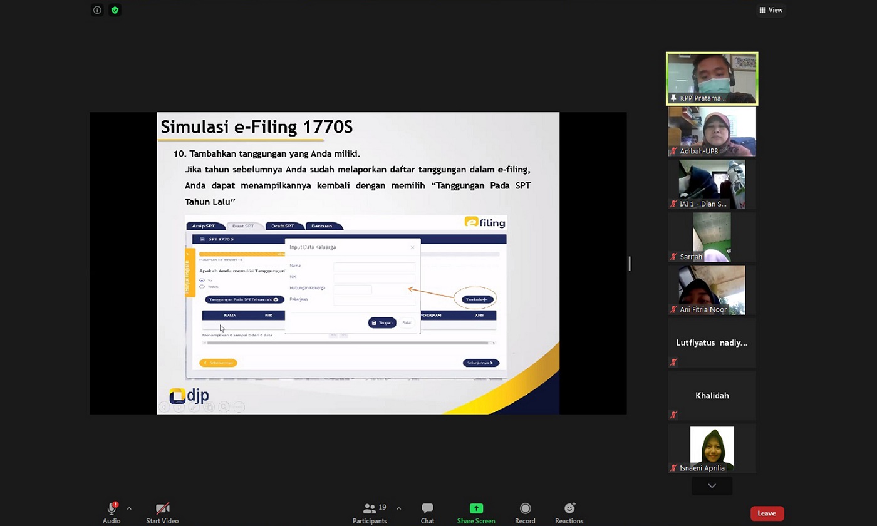The height and width of the screenshot is (526, 877).
Task: Click the green encryption shield icon
Action: coord(115,10)
